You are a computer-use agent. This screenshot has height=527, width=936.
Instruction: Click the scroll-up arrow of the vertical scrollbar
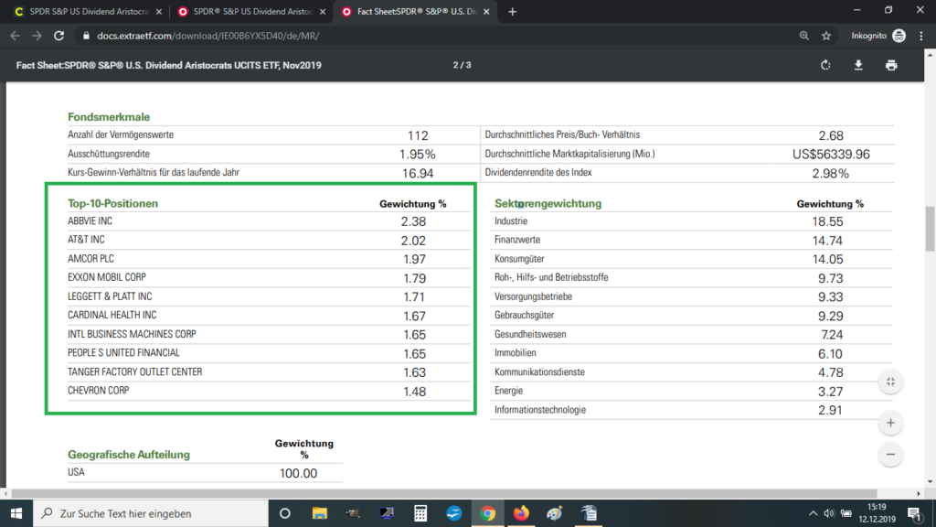tap(930, 55)
